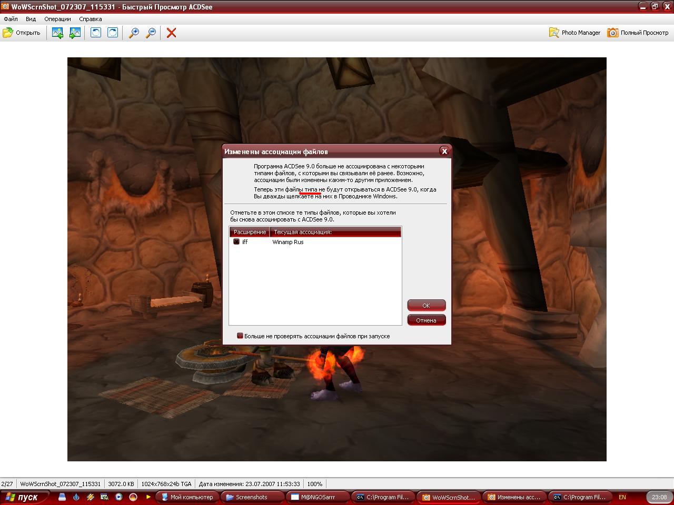Click the next image icon in the toolbar

(x=75, y=33)
